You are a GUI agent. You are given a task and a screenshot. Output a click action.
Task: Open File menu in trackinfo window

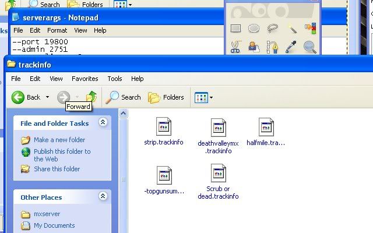pyautogui.click(x=16, y=79)
